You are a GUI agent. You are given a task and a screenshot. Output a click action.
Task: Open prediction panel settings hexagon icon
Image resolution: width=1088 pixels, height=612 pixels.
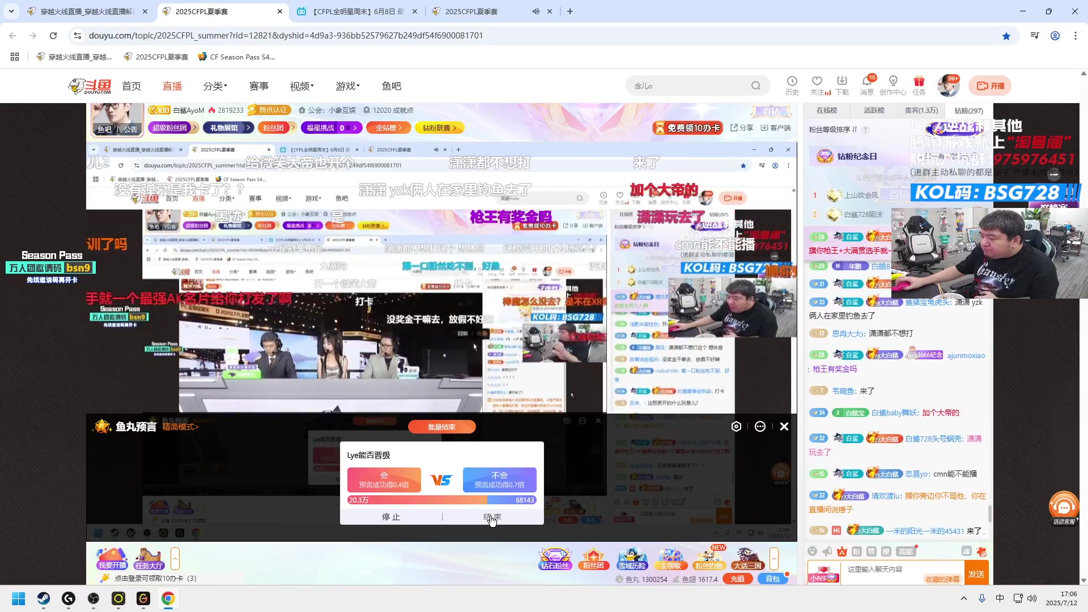click(x=736, y=426)
